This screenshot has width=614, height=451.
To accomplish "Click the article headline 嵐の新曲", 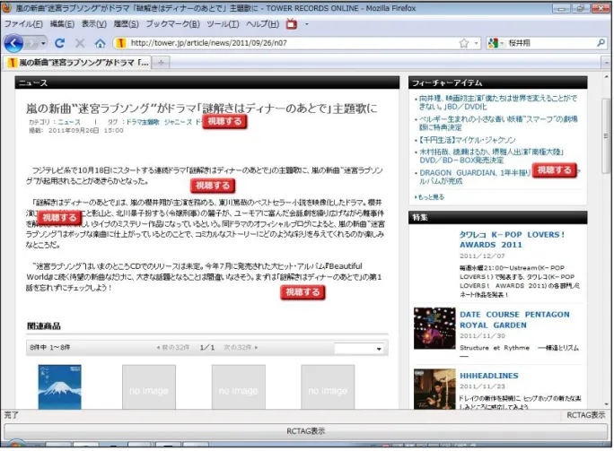I will pos(202,108).
